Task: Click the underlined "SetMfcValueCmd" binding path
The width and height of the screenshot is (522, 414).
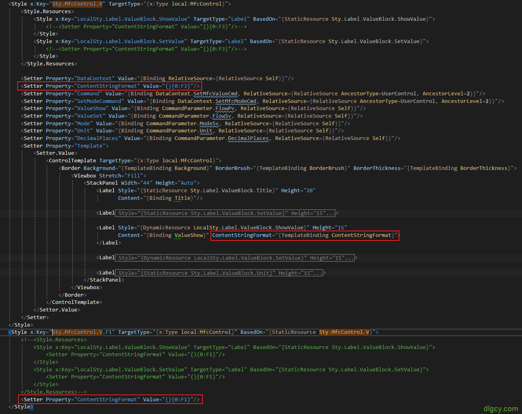Action: (x=215, y=94)
